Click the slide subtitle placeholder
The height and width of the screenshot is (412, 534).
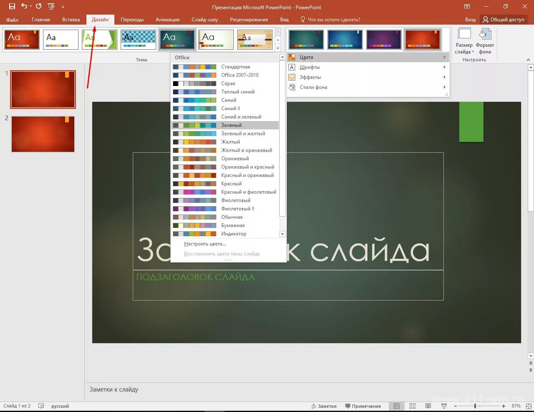[288, 285]
